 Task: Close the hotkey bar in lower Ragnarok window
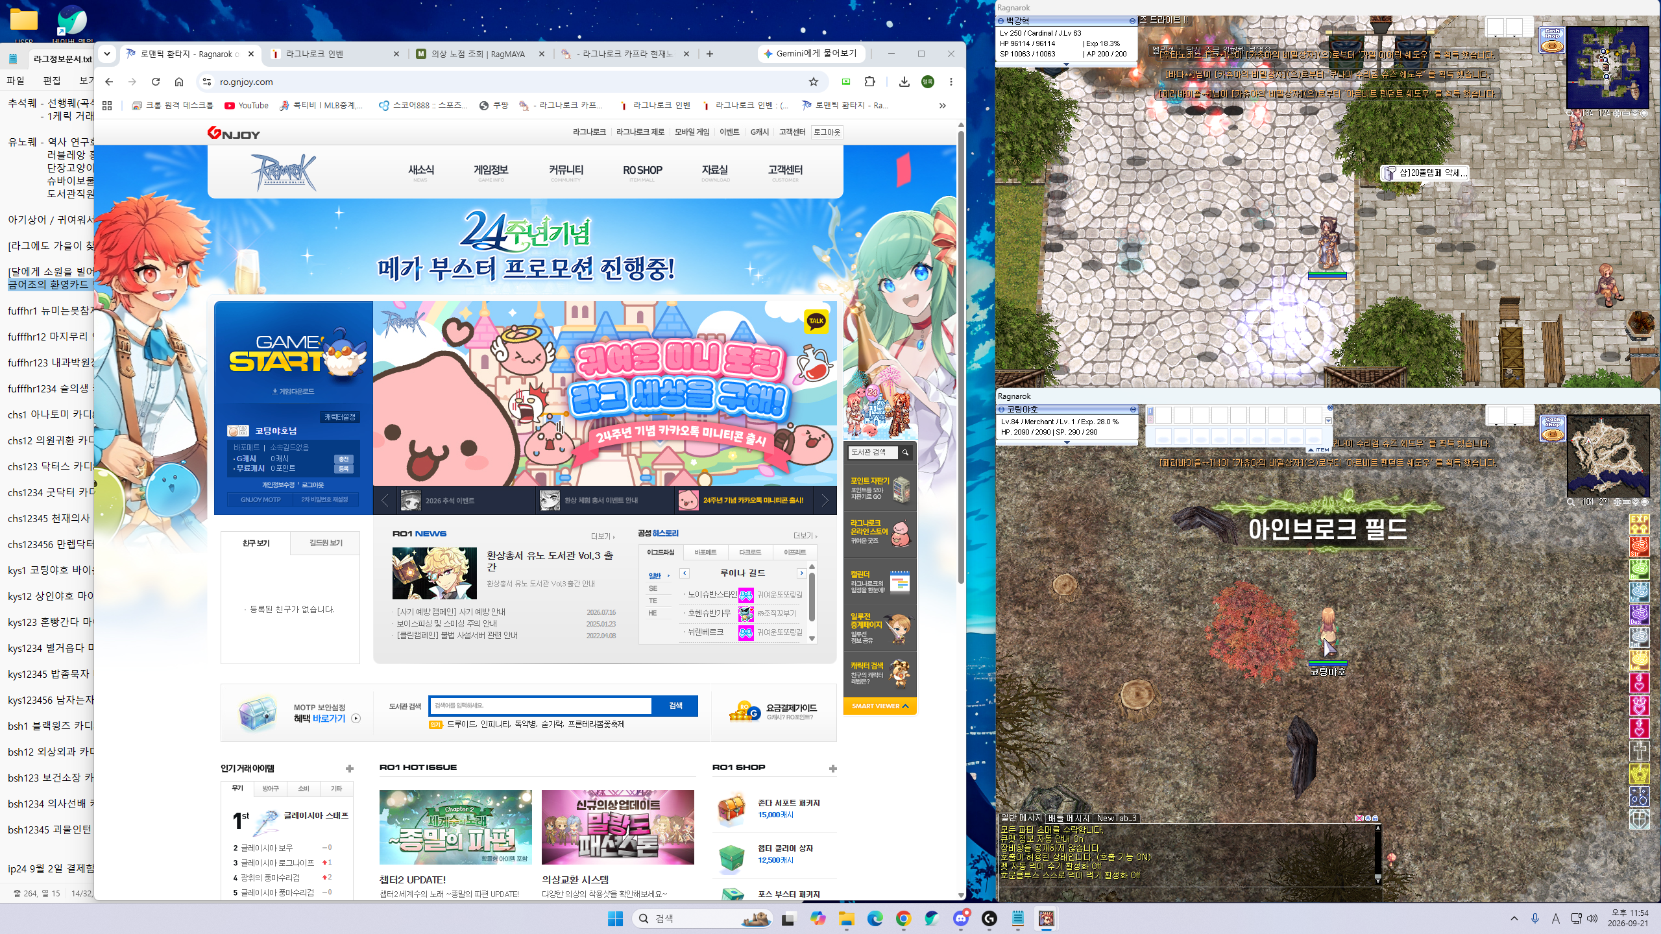click(x=1330, y=408)
